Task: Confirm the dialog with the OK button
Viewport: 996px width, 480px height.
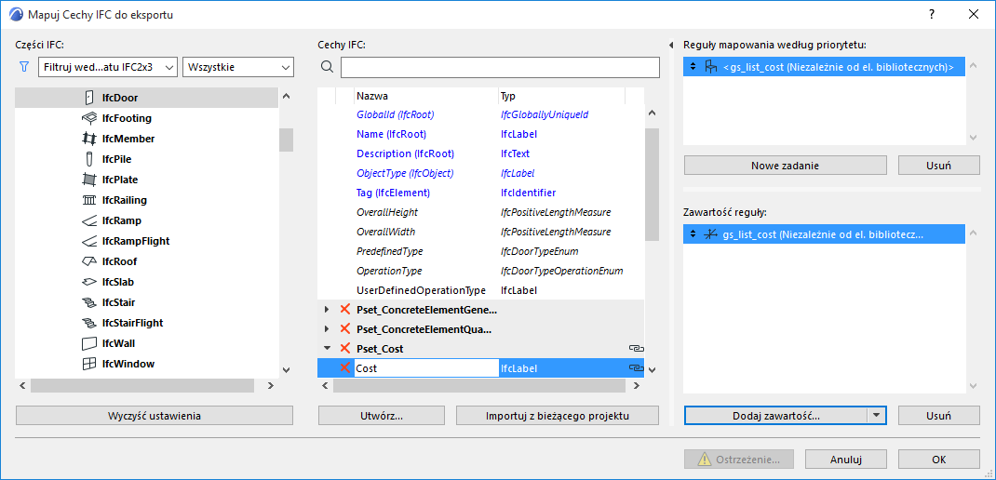Action: (x=939, y=459)
